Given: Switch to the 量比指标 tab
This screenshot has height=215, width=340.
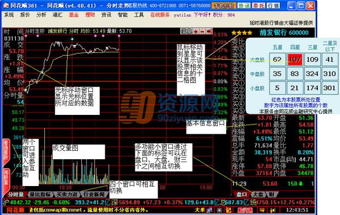Looking at the screenshot, I should (x=40, y=195).
